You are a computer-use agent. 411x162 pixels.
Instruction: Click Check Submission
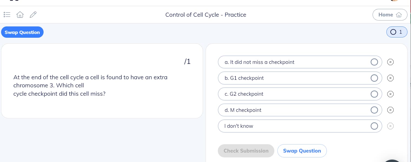(246, 151)
